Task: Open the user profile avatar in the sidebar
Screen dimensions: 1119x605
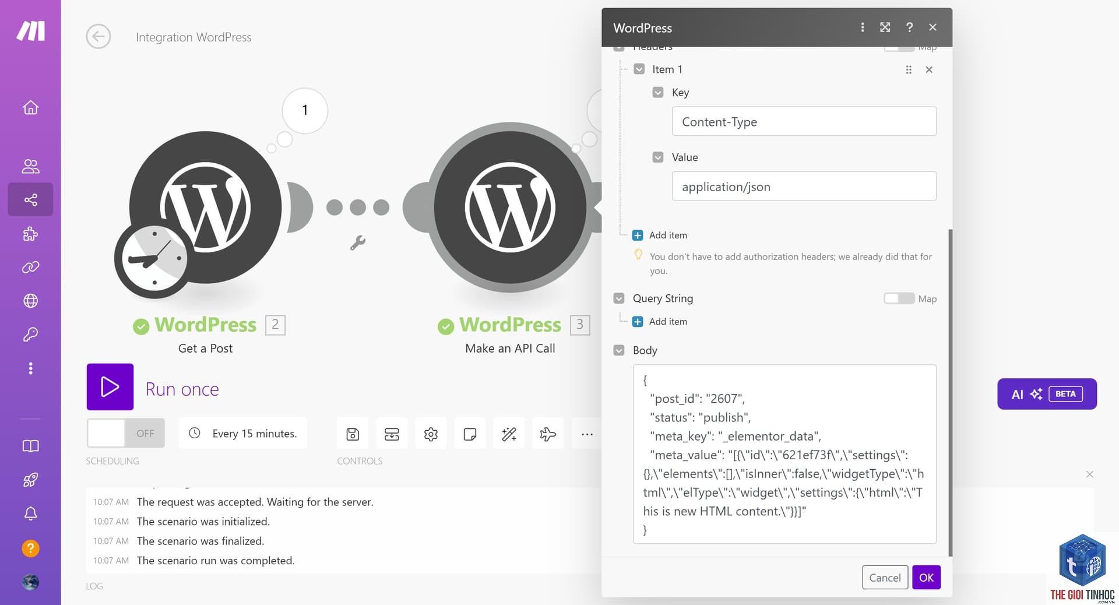Action: point(30,582)
